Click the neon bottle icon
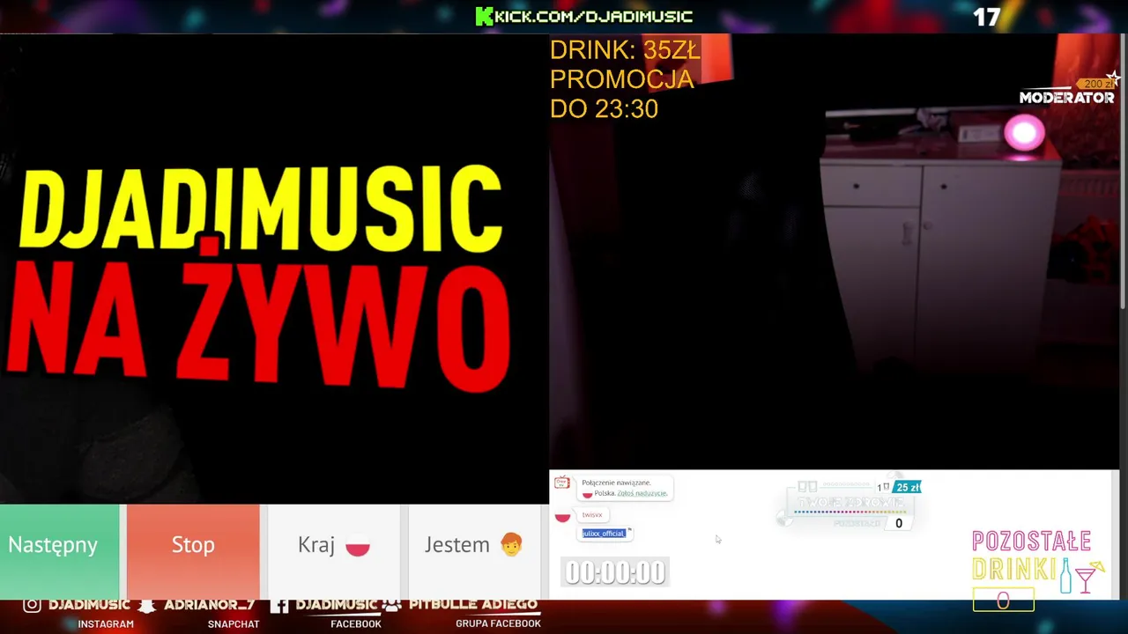 pyautogui.click(x=1065, y=575)
